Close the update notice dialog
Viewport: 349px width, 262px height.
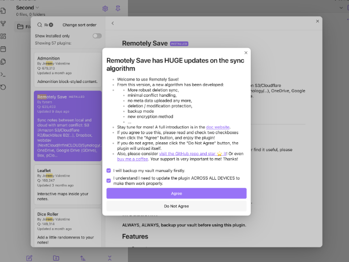[246, 53]
